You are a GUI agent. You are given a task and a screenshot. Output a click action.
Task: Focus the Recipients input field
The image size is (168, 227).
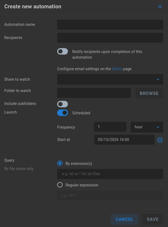[110, 38]
